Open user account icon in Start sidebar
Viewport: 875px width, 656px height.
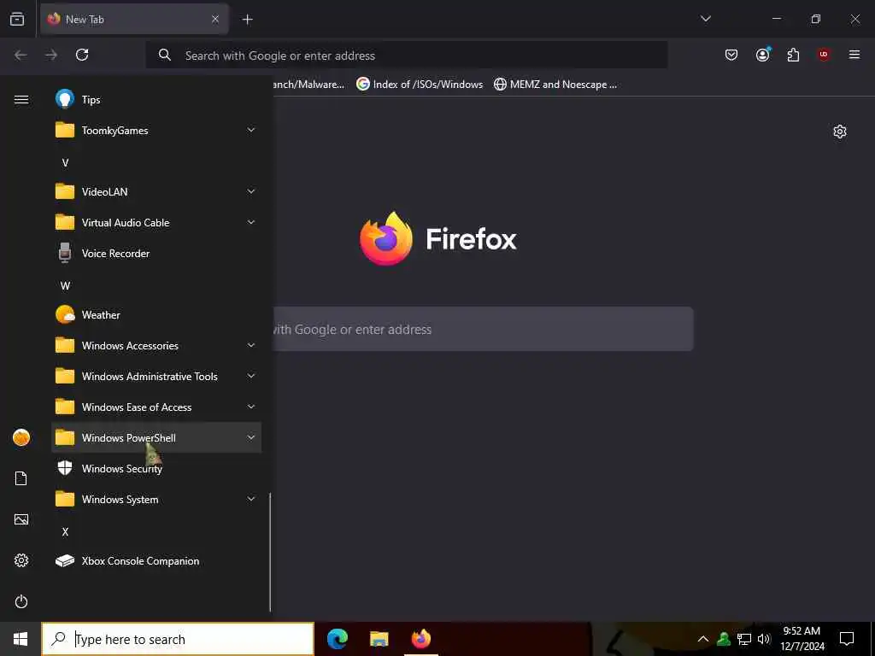[21, 437]
